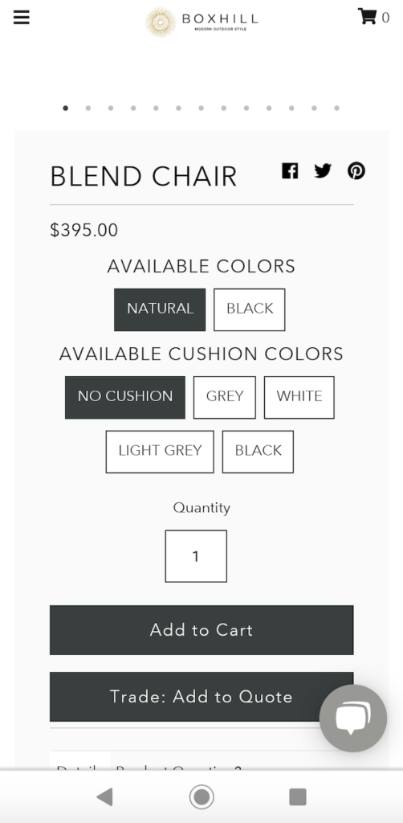Viewport: 403px width, 823px height.
Task: Select the Black chair color
Action: [x=250, y=309]
